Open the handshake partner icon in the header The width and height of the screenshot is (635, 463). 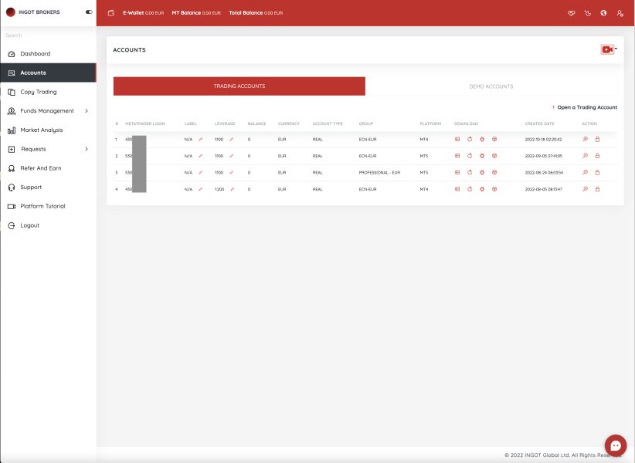point(572,13)
